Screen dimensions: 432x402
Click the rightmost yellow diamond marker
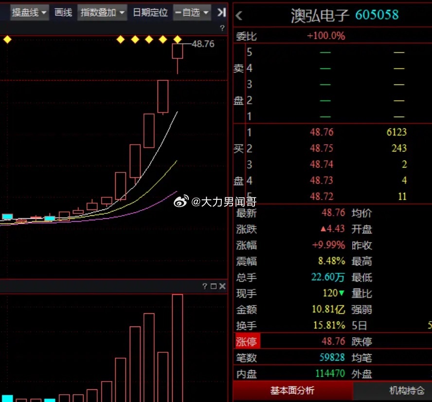[x=177, y=39]
